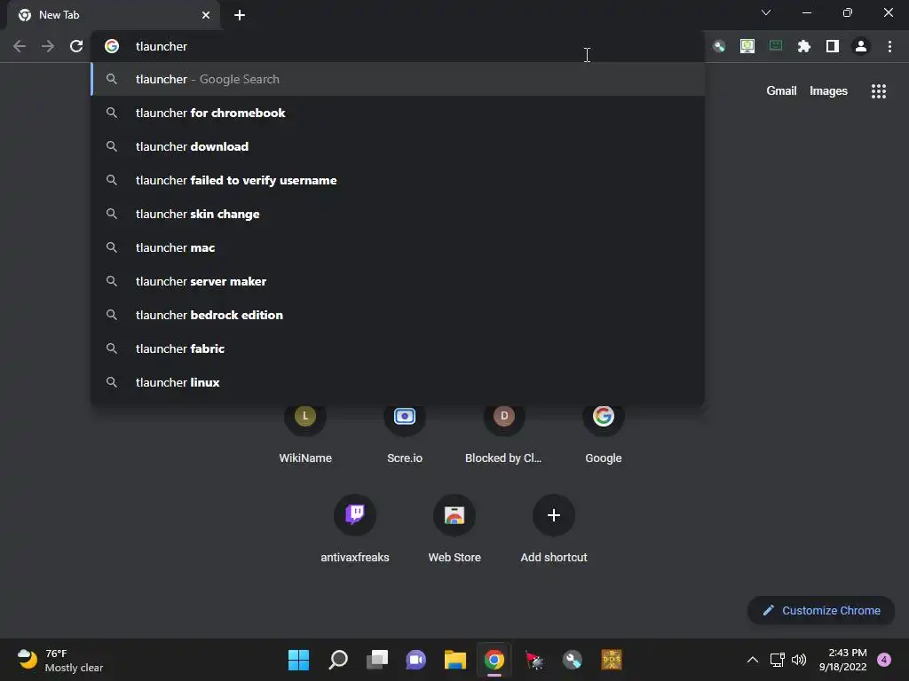Open the antivaxfreaks Twitch shortcut

(355, 528)
